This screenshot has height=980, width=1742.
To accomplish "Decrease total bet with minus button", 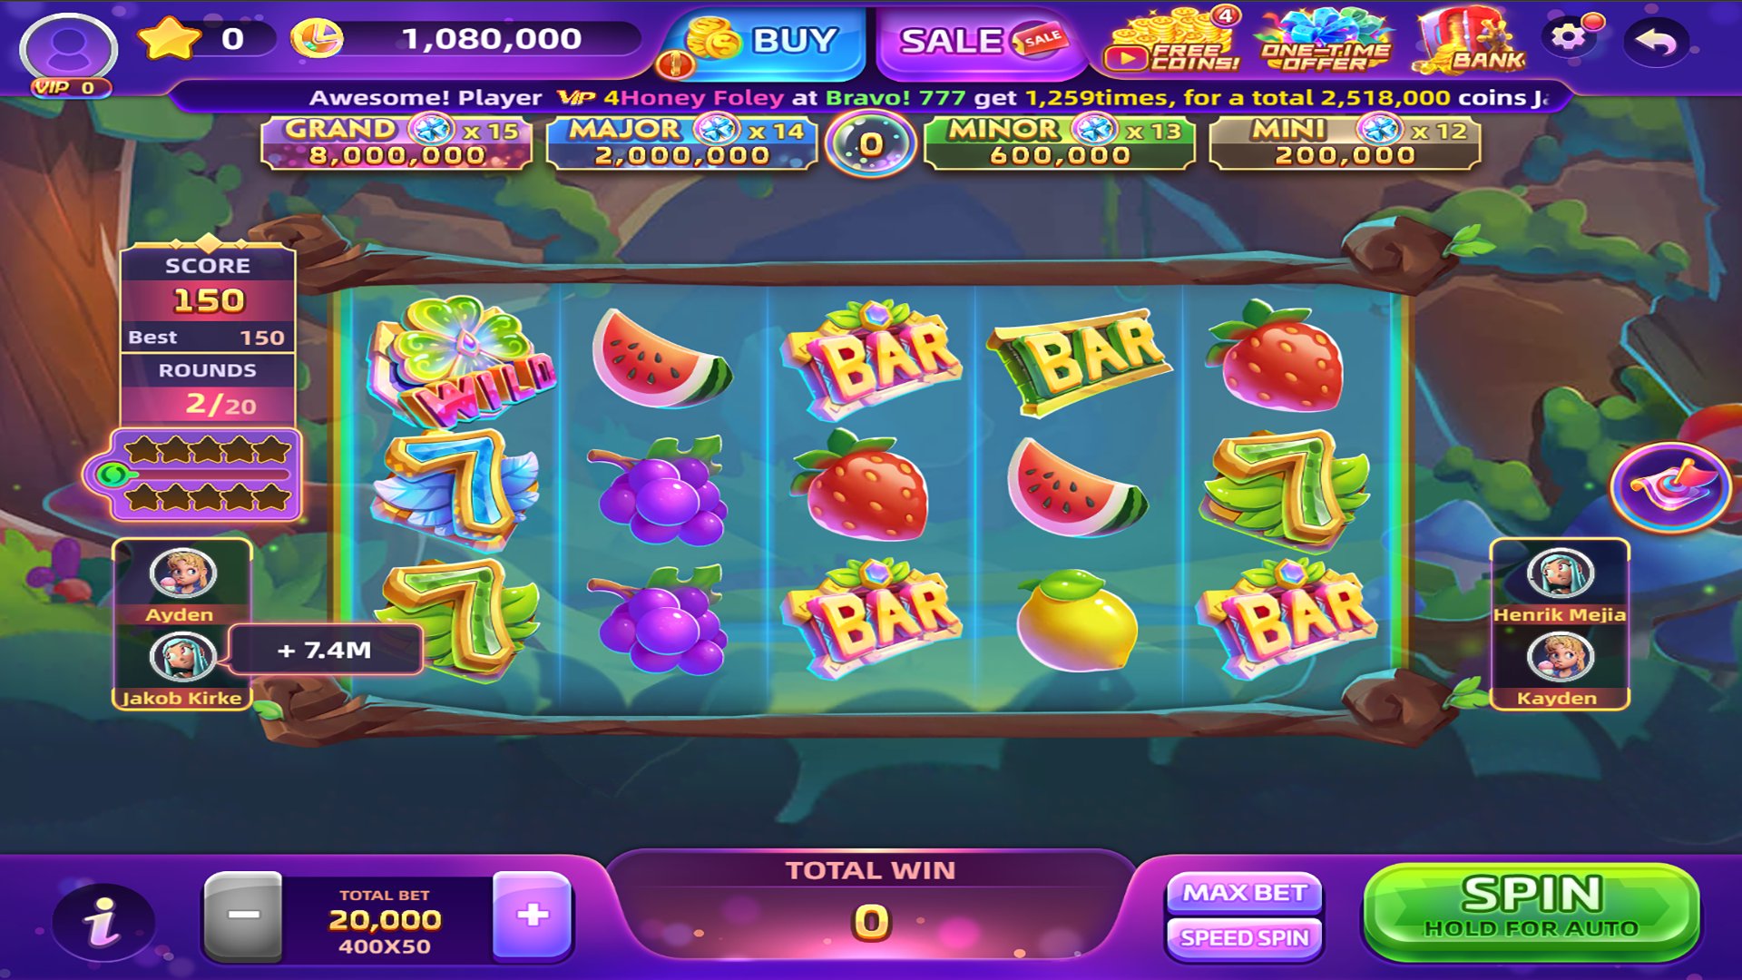I will (x=243, y=916).
